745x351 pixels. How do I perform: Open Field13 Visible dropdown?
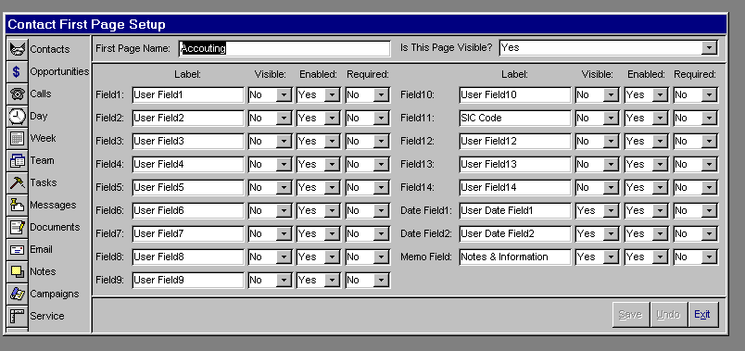point(611,164)
